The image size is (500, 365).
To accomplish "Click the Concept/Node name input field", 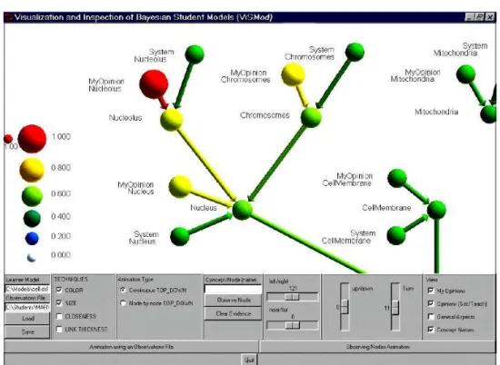I will pyautogui.click(x=233, y=290).
